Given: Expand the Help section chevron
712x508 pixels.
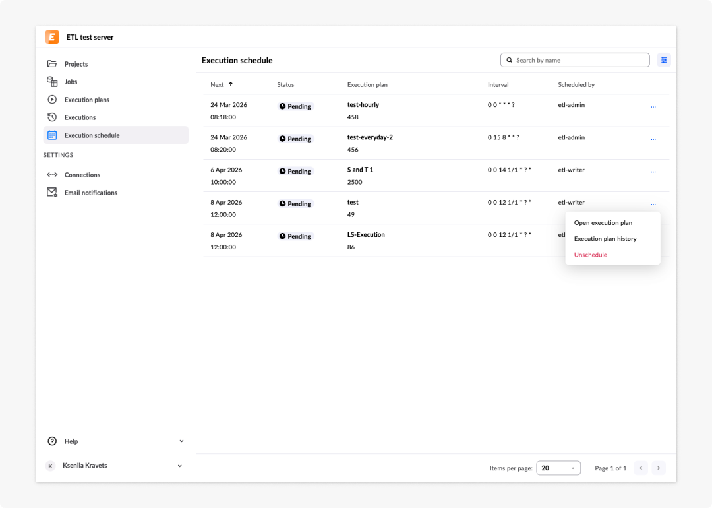Looking at the screenshot, I should point(182,441).
